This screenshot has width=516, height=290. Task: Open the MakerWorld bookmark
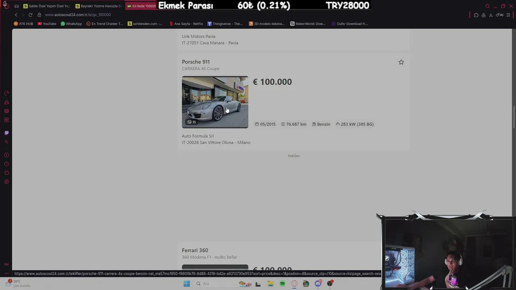click(x=308, y=24)
